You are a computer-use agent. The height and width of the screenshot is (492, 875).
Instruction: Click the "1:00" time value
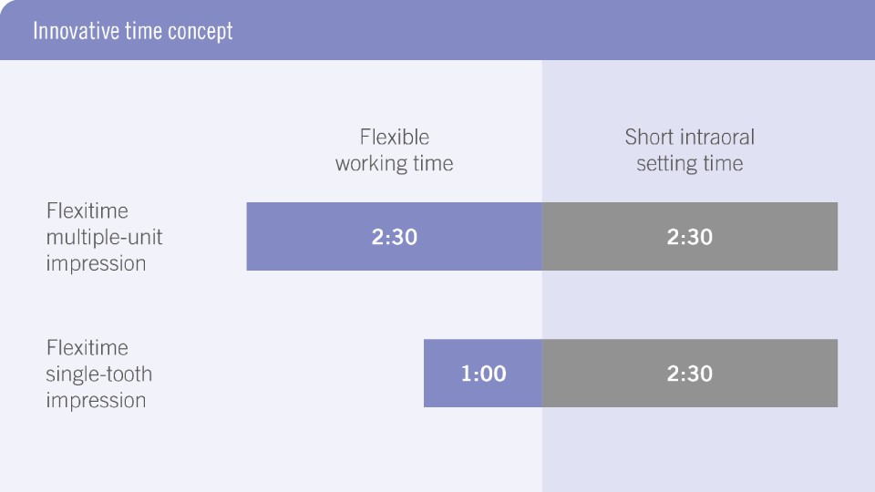pos(483,374)
